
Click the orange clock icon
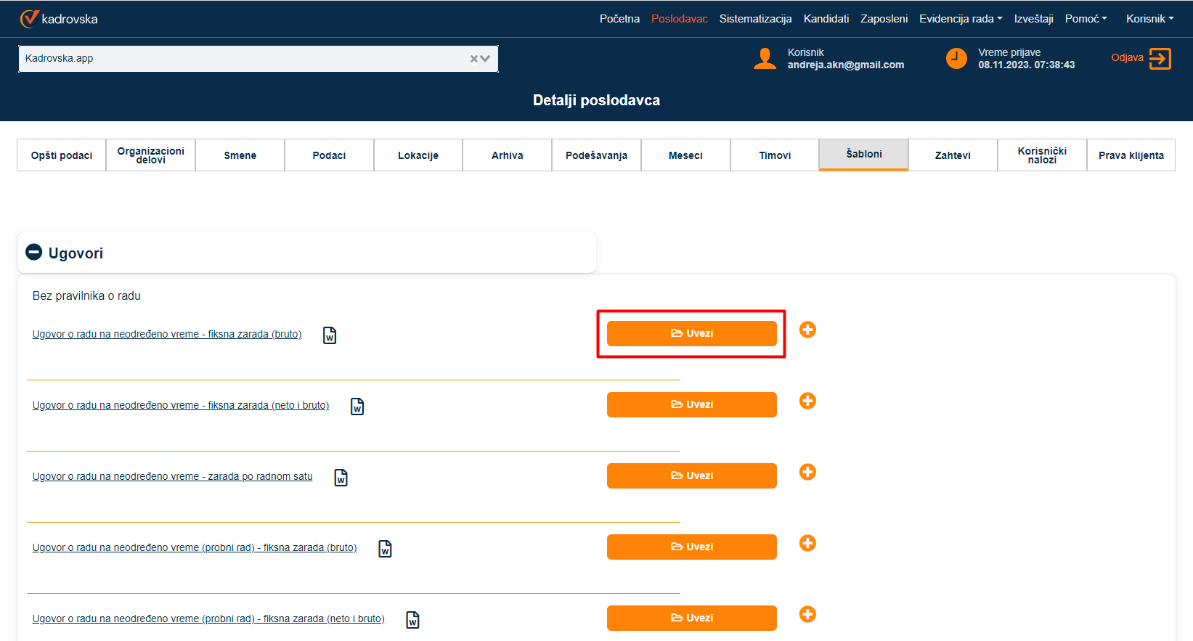956,58
